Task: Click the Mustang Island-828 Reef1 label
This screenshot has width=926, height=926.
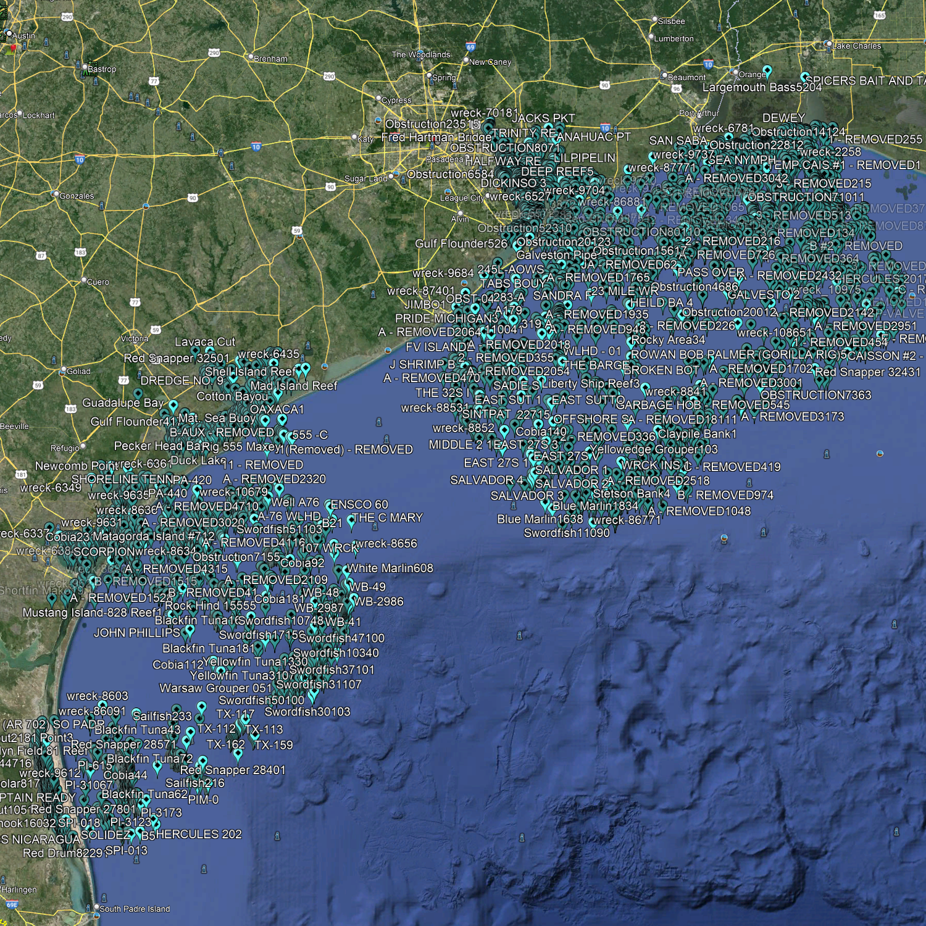Action: coord(92,612)
